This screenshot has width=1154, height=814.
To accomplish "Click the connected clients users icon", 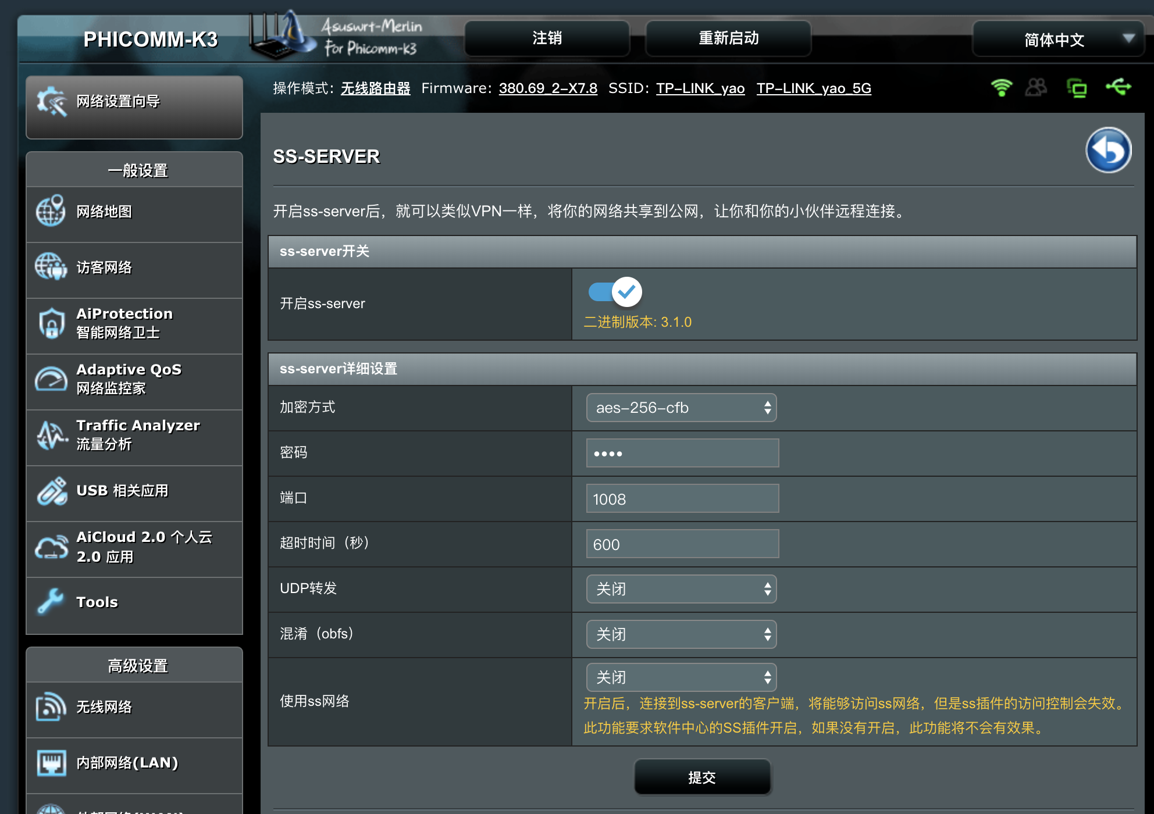I will tap(1036, 88).
